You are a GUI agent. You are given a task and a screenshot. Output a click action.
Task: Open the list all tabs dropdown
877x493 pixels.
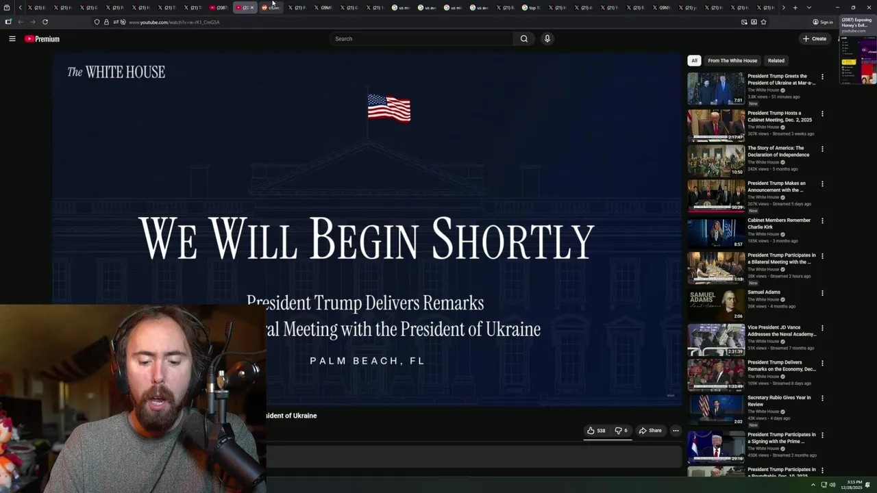pyautogui.click(x=809, y=8)
